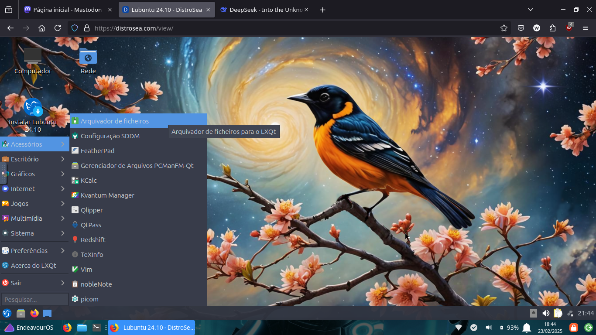Click the Vim icon in menu

tap(75, 270)
